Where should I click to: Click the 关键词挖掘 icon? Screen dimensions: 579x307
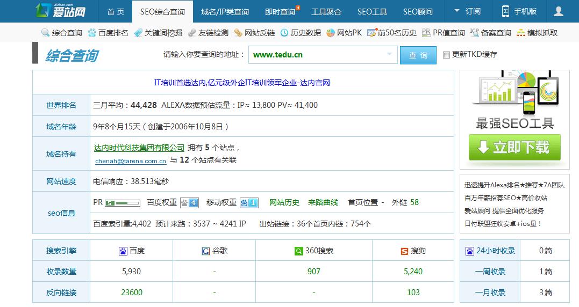point(138,33)
